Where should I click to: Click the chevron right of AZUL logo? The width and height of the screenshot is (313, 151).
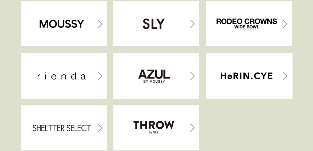pos(192,76)
